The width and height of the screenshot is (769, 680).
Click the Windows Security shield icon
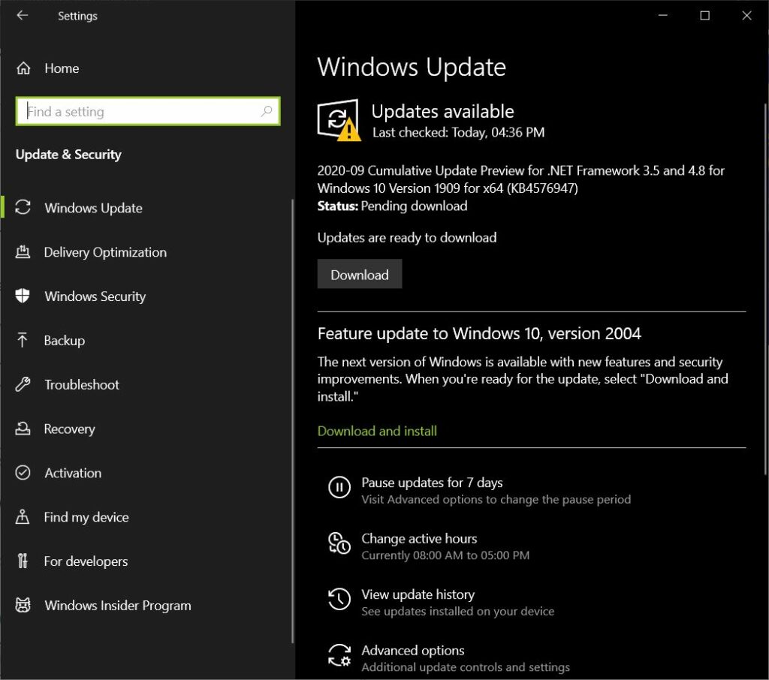tap(23, 296)
